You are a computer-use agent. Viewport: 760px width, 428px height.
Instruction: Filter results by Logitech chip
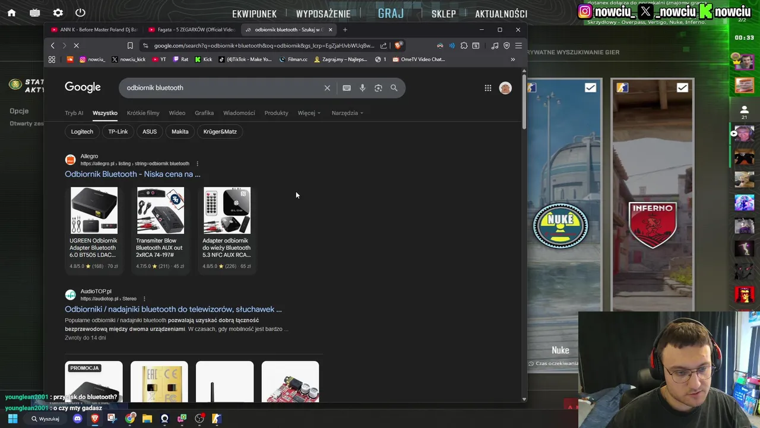[82, 132]
